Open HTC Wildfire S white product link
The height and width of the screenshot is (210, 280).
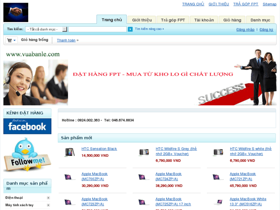251,151
